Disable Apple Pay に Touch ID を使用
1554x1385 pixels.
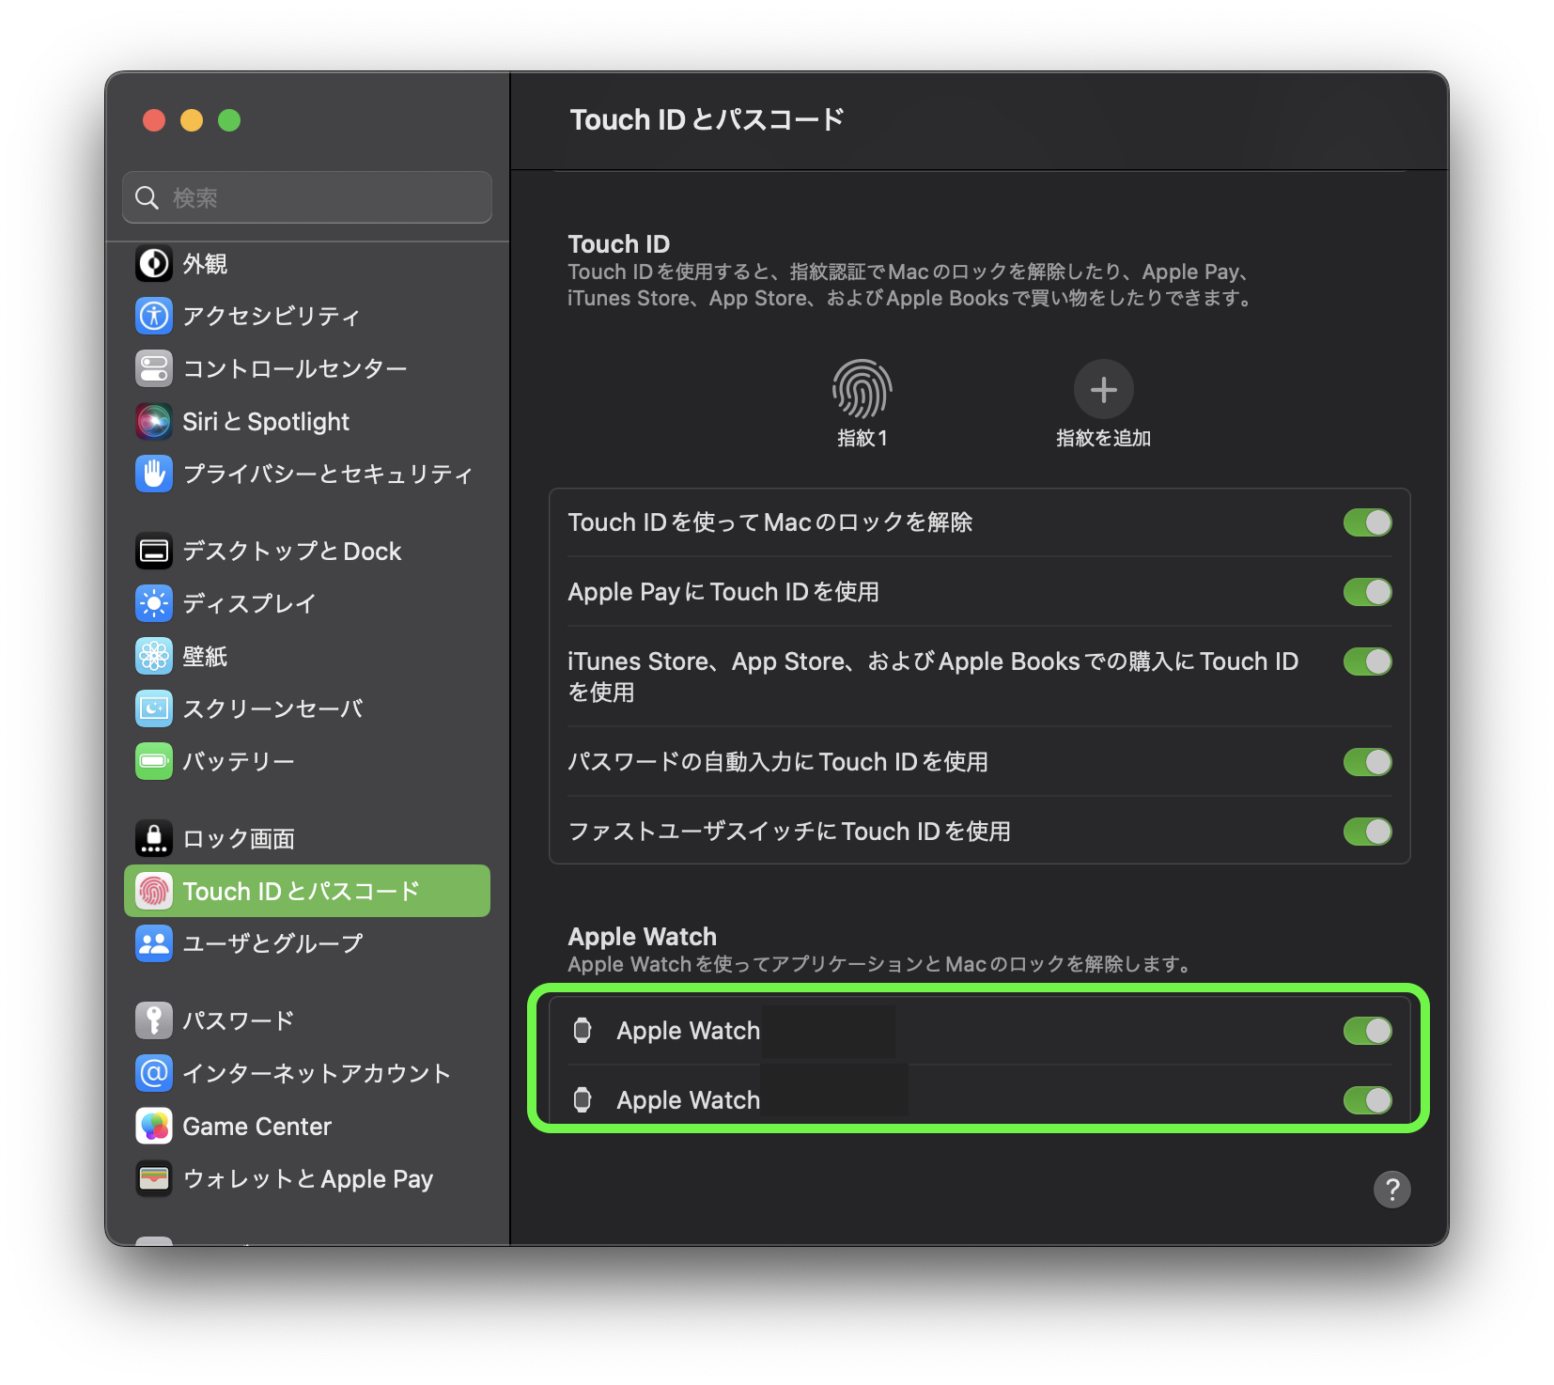click(1368, 592)
